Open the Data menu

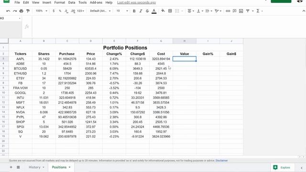coord(72,2)
